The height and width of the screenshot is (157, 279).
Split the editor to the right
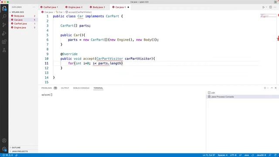click(x=270, y=7)
